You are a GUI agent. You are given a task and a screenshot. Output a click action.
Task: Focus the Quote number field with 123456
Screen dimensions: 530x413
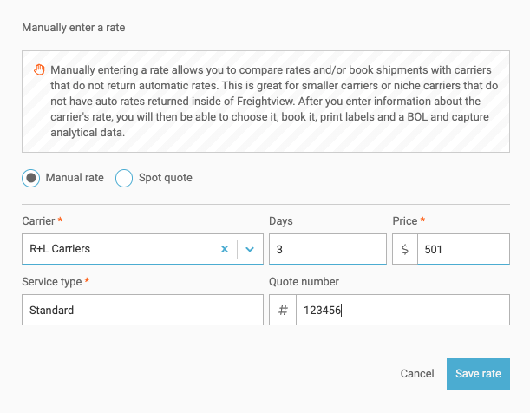pyautogui.click(x=402, y=310)
